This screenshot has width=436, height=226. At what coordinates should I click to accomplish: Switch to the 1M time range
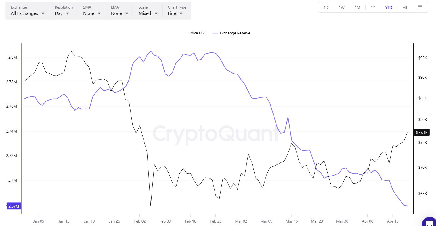point(357,7)
